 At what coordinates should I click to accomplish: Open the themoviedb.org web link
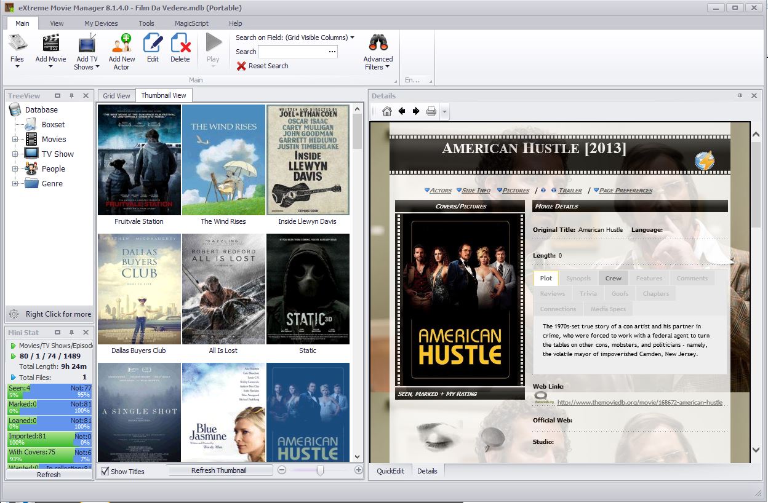(x=639, y=403)
